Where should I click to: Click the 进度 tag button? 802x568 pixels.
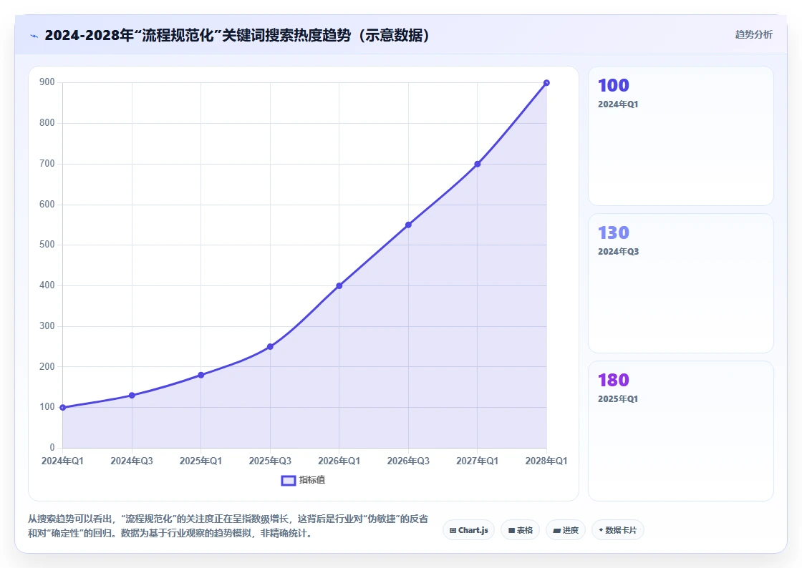pyautogui.click(x=566, y=530)
